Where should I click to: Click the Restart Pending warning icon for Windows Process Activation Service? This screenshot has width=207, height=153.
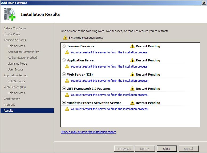click(x=132, y=103)
